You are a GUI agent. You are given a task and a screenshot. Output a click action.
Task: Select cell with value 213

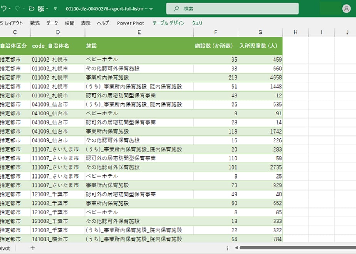pyautogui.click(x=216, y=77)
